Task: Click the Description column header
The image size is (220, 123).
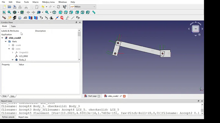Action: [x=40, y=31]
